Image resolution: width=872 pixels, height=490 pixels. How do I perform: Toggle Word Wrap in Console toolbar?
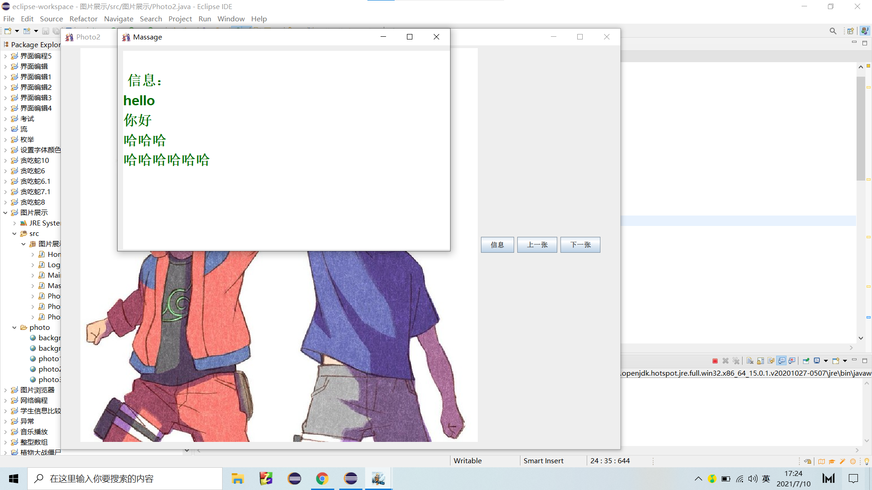coord(771,361)
